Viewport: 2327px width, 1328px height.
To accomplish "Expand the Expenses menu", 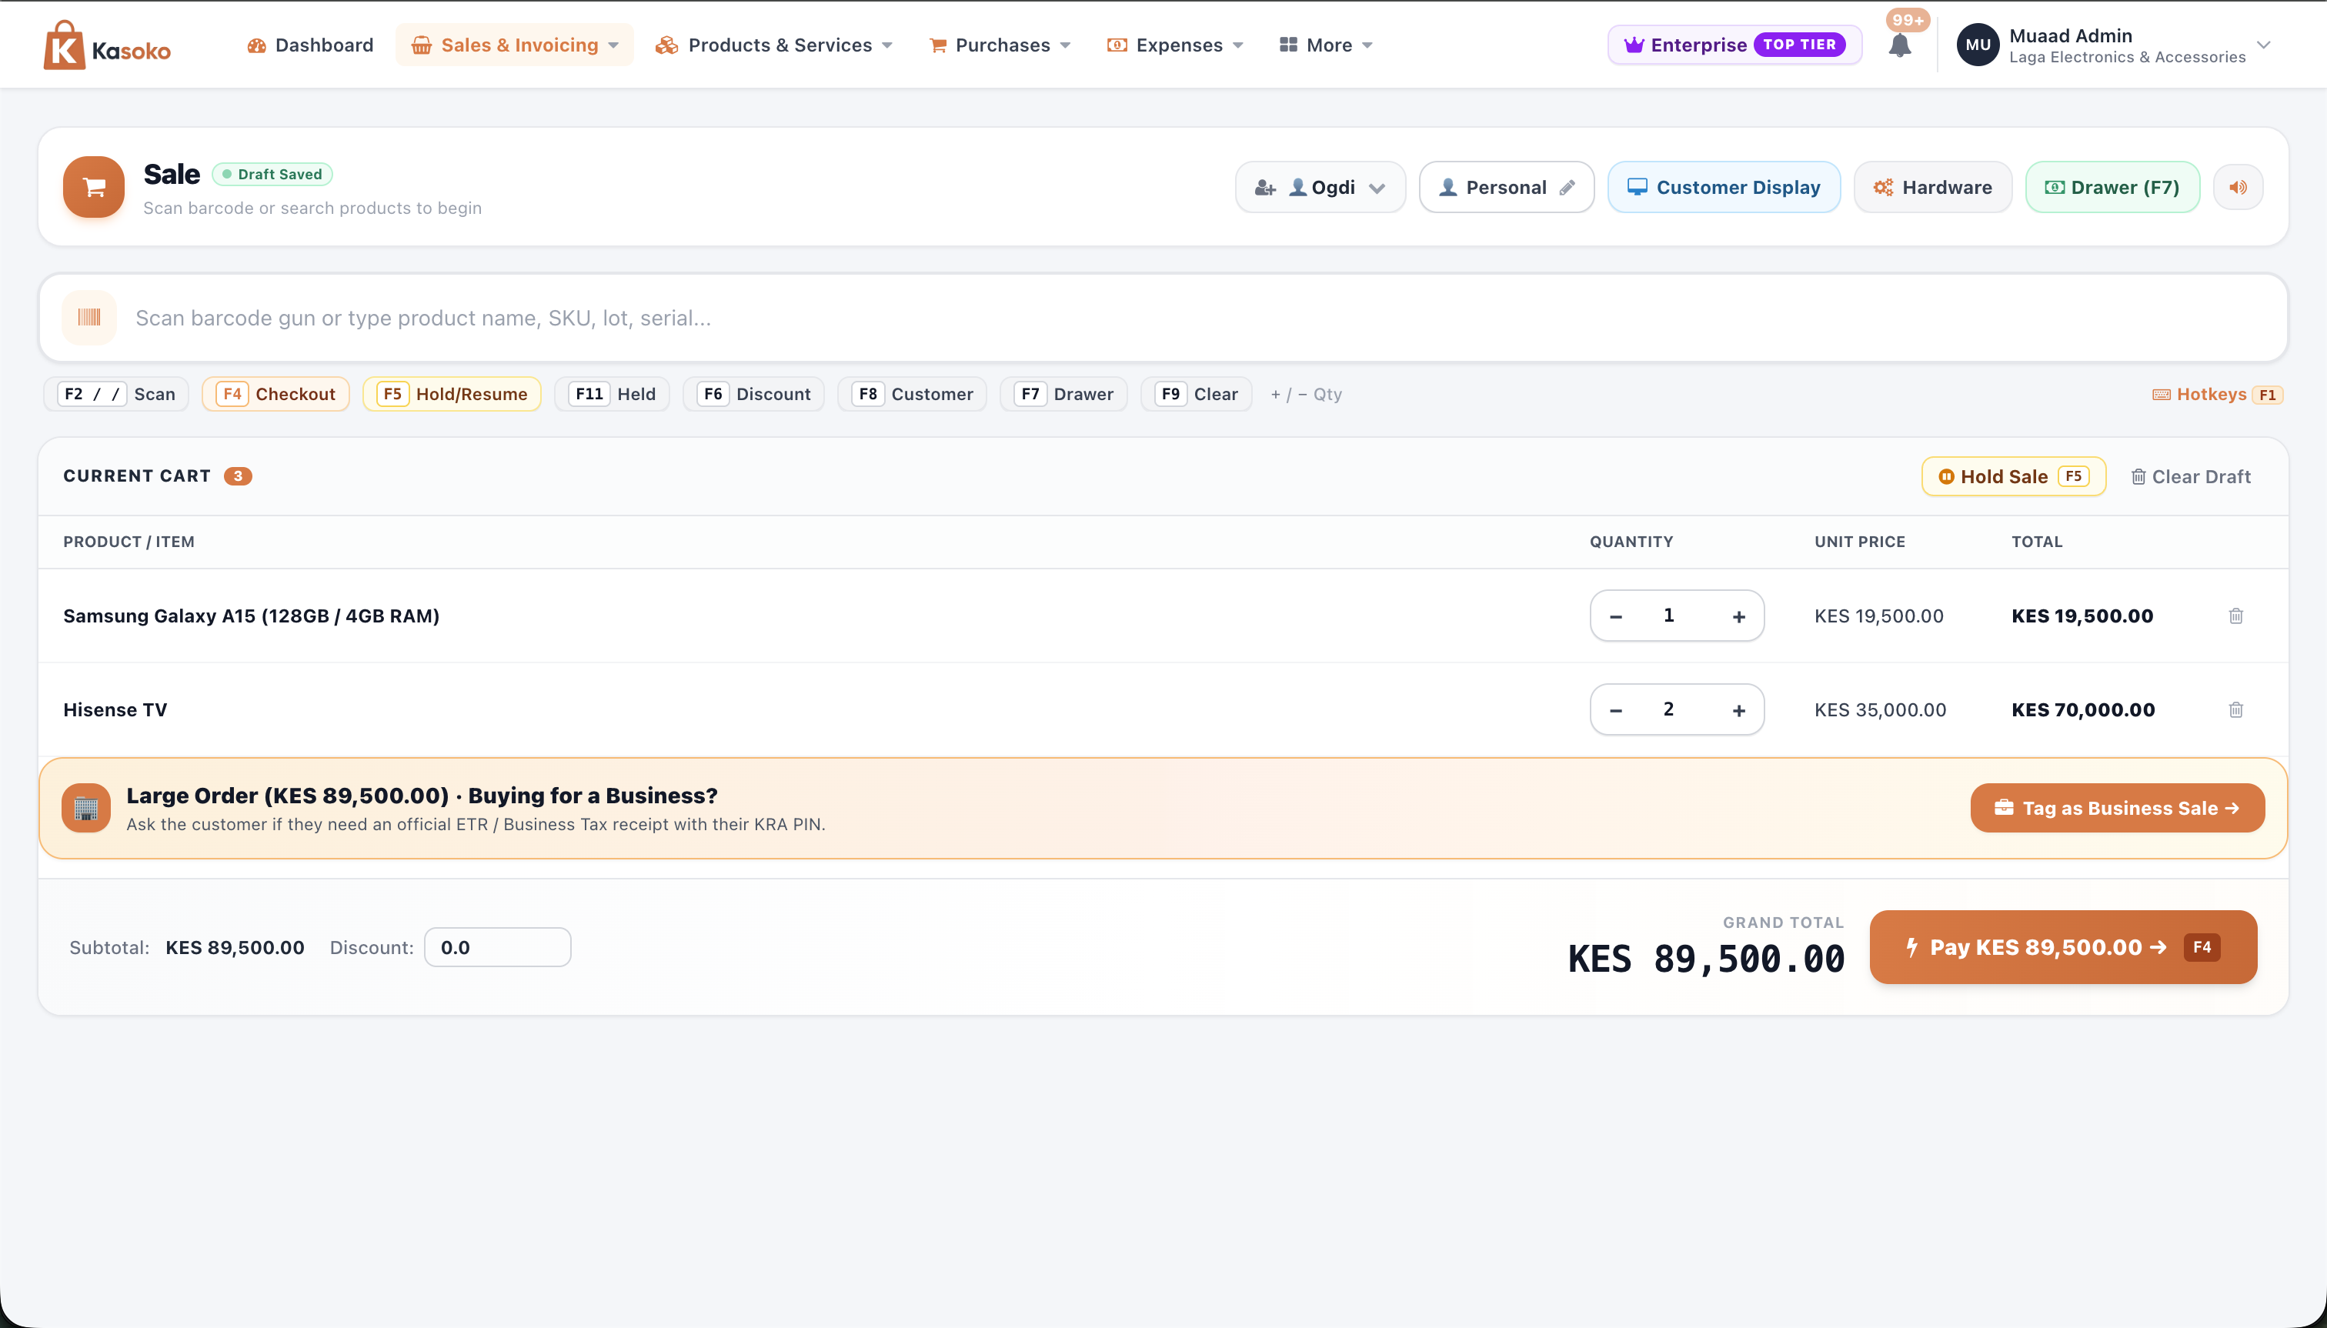I will (x=1175, y=45).
